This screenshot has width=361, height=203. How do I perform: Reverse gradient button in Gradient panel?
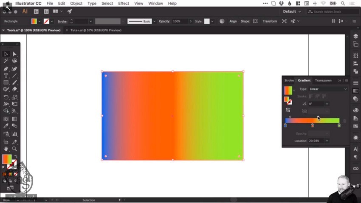(x=288, y=110)
